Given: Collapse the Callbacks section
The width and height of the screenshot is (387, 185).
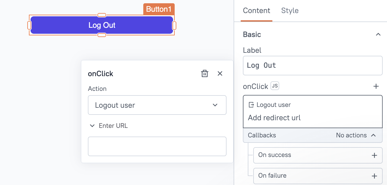Looking at the screenshot, I should [374, 135].
